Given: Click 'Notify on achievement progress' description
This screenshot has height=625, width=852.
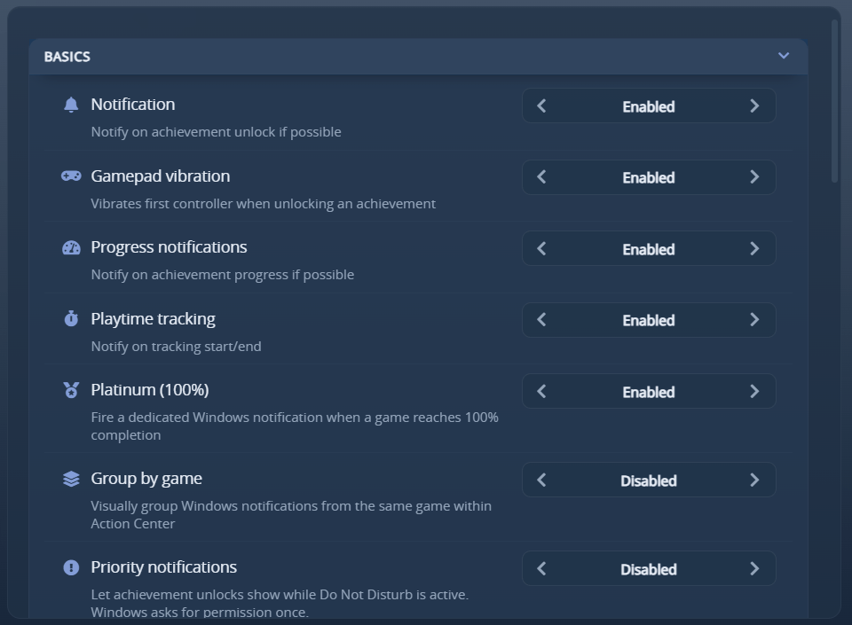Looking at the screenshot, I should 223,275.
